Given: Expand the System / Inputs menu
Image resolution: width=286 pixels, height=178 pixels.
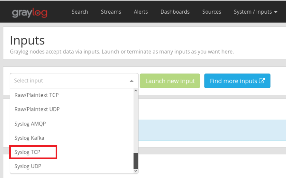Looking at the screenshot, I should point(255,12).
